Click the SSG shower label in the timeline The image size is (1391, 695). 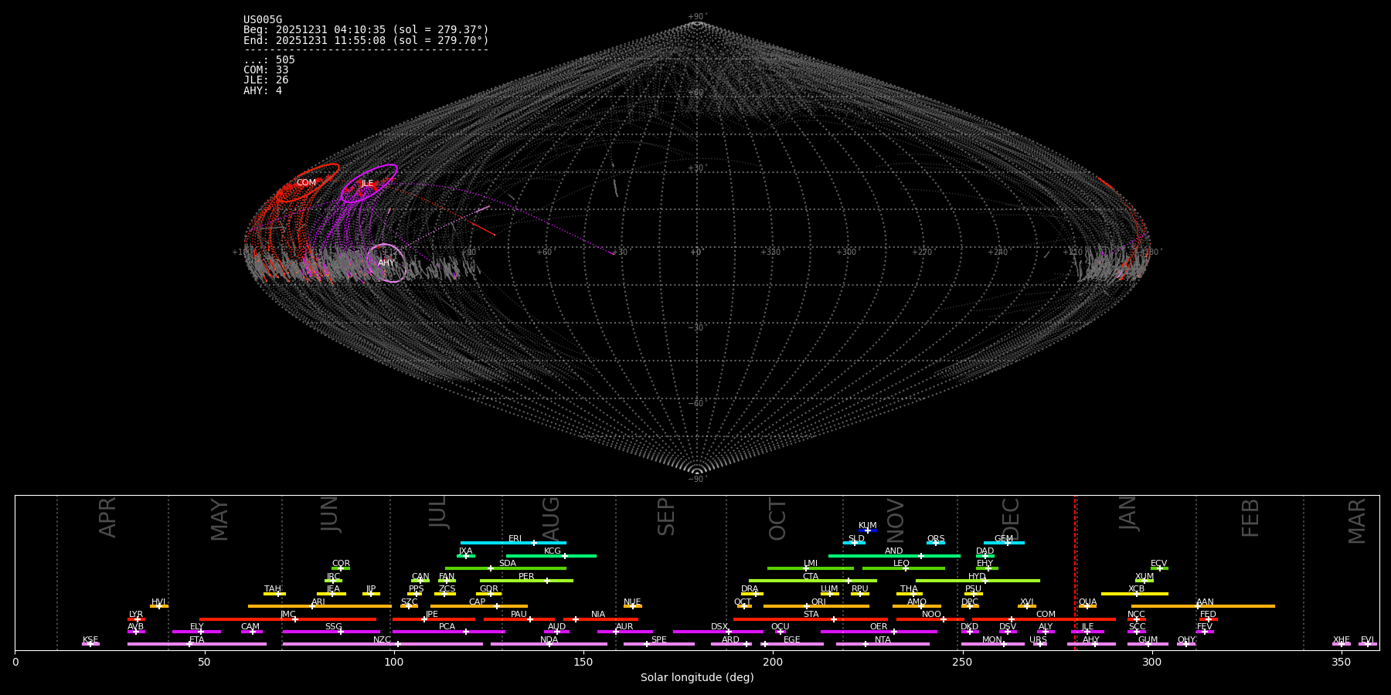333,627
